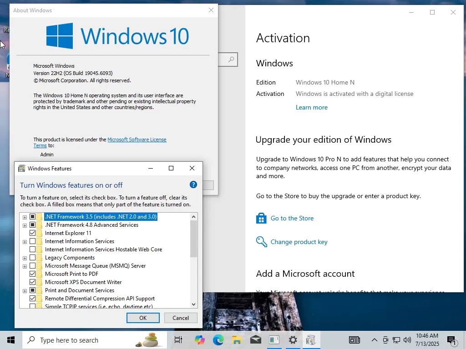
Task: Select the Microsoft XPS Document Writer row label
Action: 83,282
